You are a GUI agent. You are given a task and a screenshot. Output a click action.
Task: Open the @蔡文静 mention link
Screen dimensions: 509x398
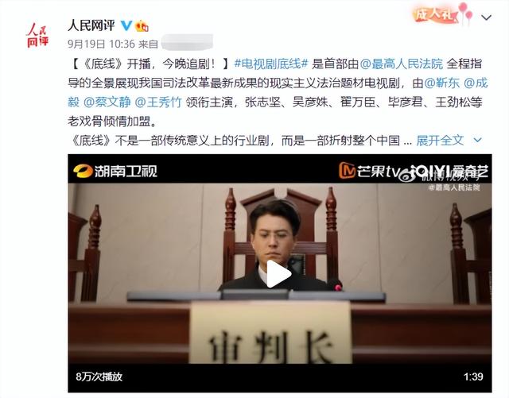107,102
